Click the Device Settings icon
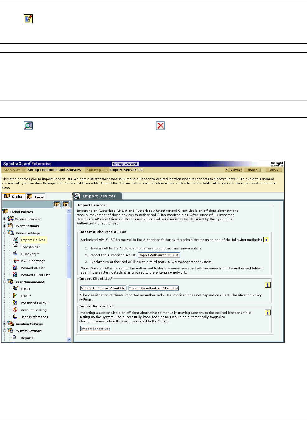 pyautogui.click(x=11, y=233)
